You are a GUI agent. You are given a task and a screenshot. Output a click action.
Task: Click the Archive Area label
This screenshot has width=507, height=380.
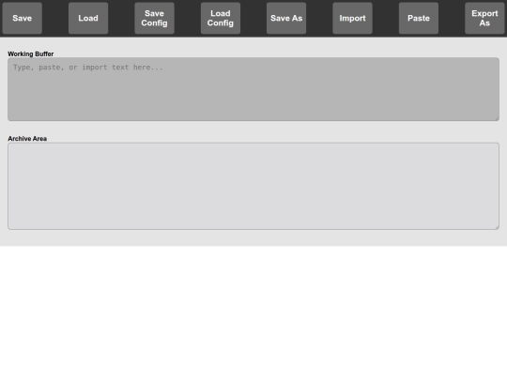27,139
